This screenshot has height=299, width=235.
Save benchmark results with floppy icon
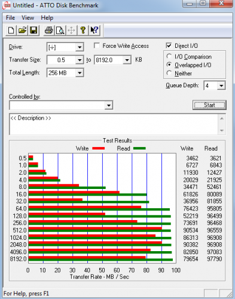pos(33,30)
